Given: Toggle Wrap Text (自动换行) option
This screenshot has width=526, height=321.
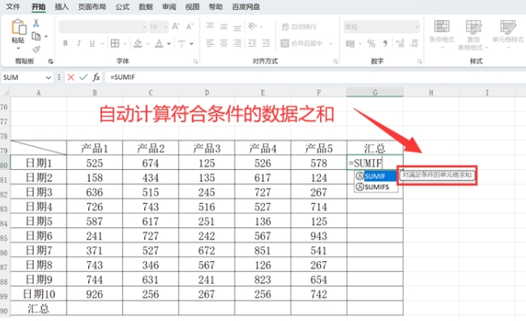Looking at the screenshot, I should [x=299, y=27].
